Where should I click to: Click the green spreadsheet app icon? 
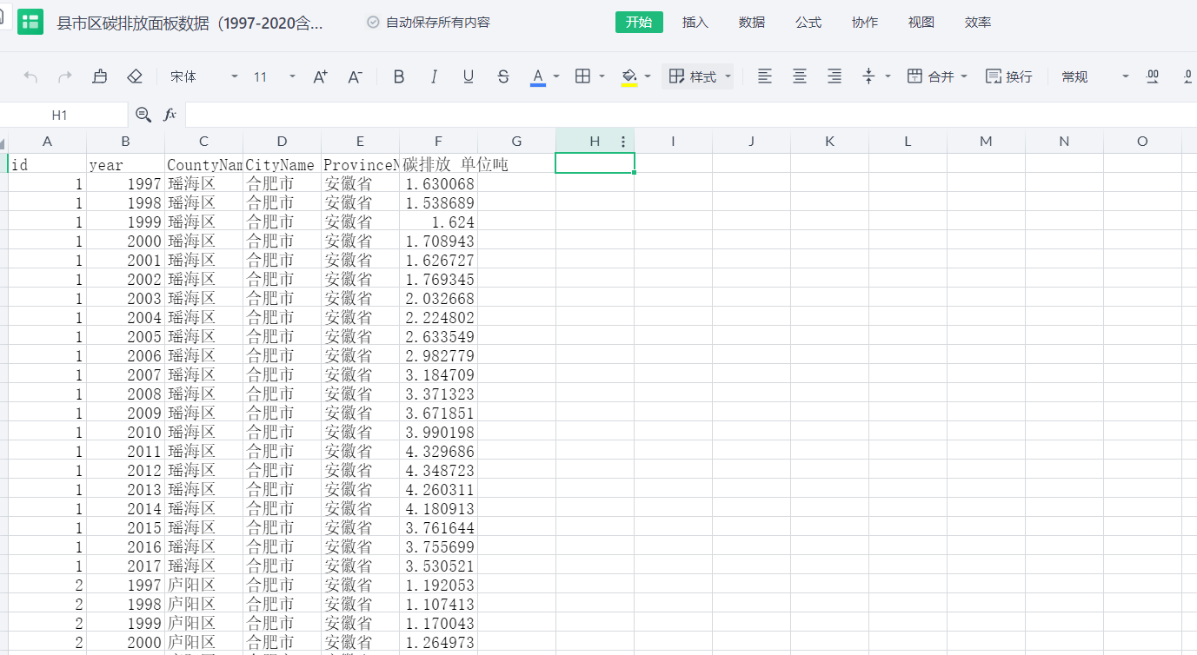[30, 23]
